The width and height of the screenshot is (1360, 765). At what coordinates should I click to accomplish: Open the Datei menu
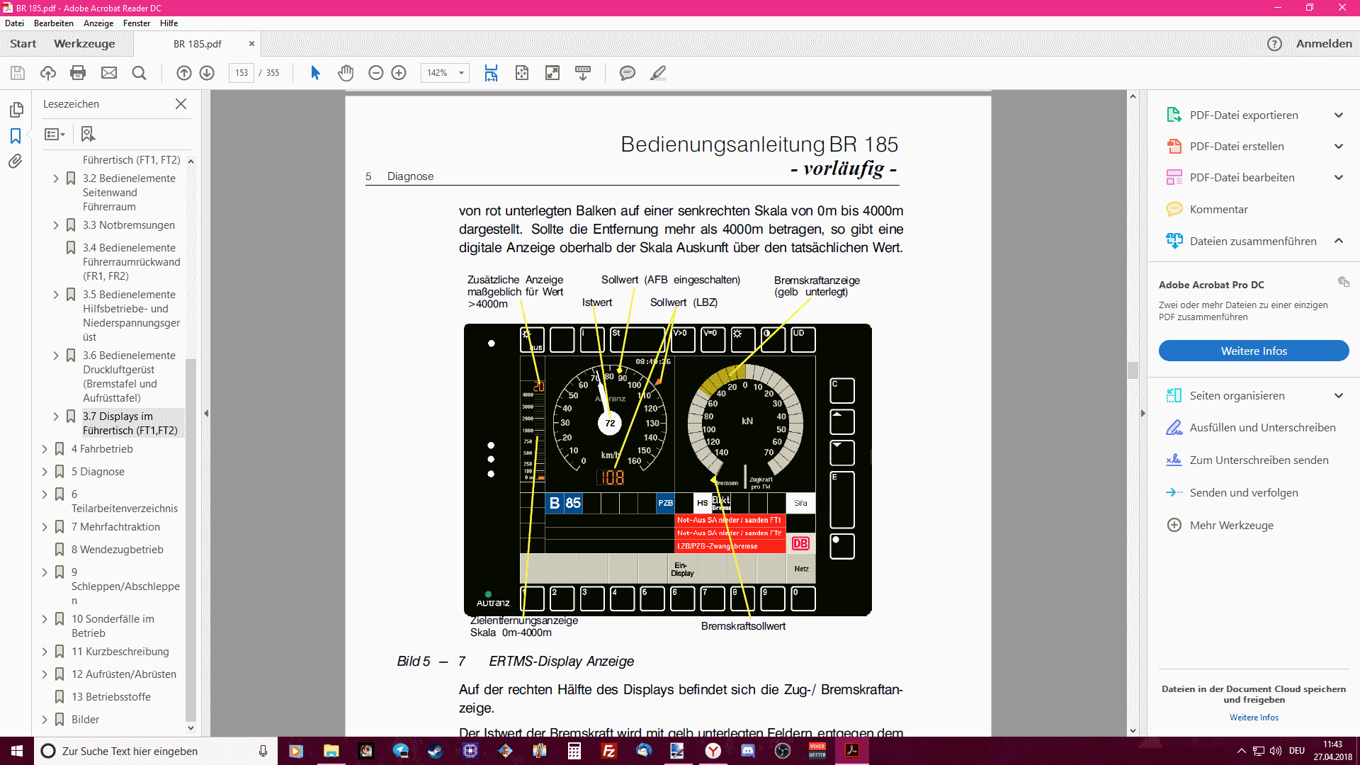tap(14, 23)
